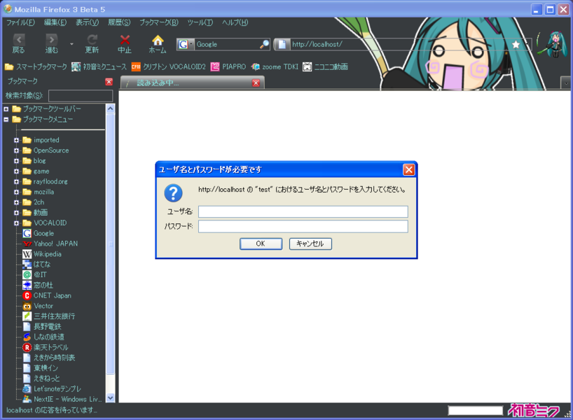This screenshot has height=420, width=573.
Task: Click OK in the authentication dialog
Action: click(261, 244)
